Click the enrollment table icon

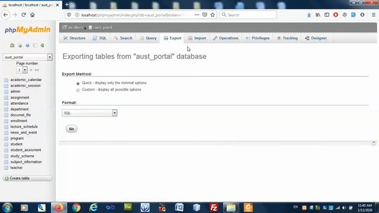coord(7,121)
